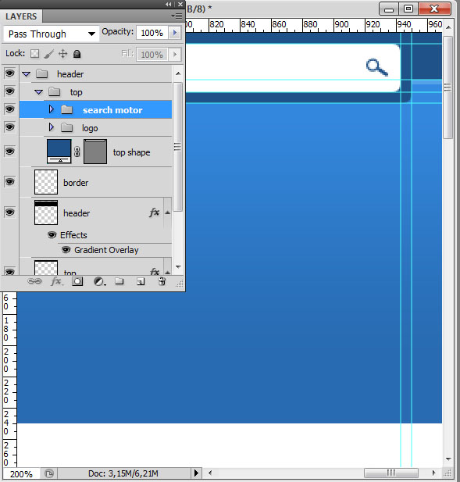Hide the search motor group
The height and width of the screenshot is (482, 460).
(x=10, y=109)
